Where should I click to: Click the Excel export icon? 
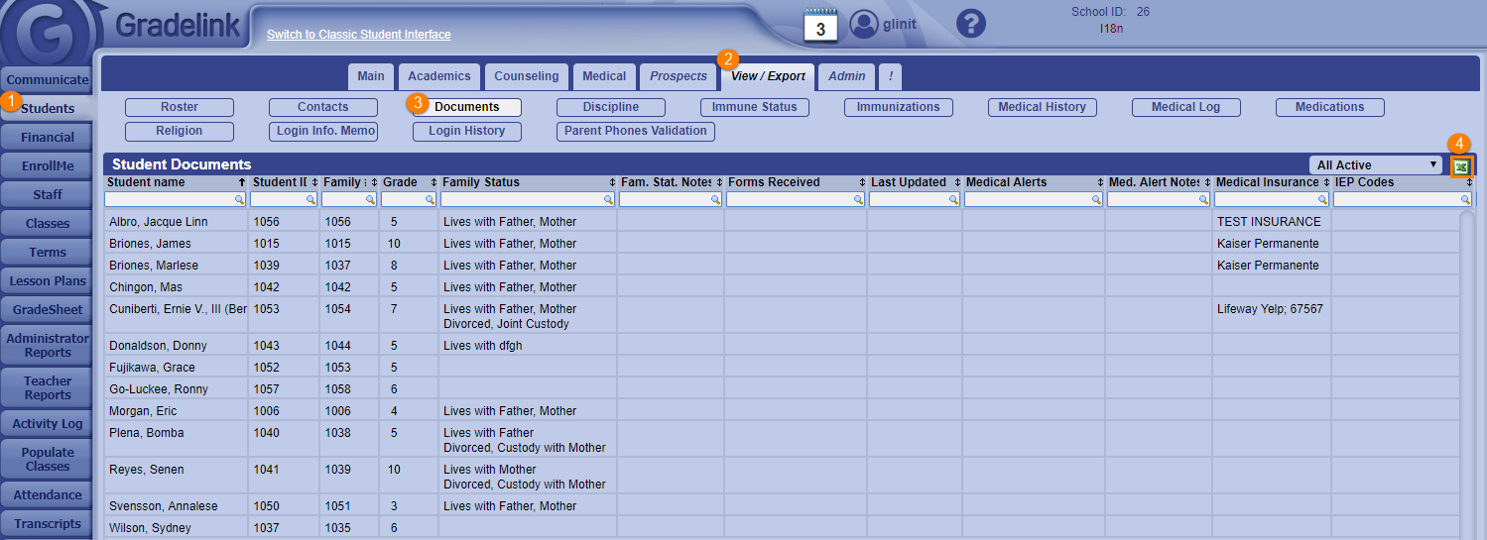(1460, 166)
